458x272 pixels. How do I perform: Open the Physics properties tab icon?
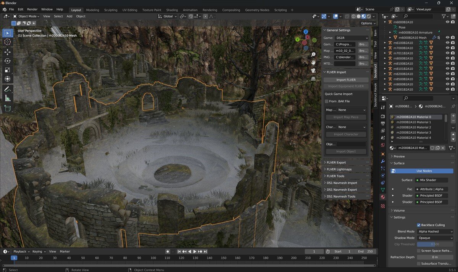tap(383, 175)
